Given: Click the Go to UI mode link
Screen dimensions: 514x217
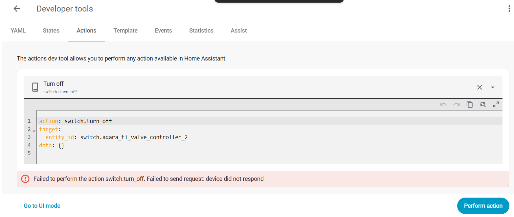Looking at the screenshot, I should tap(42, 206).
